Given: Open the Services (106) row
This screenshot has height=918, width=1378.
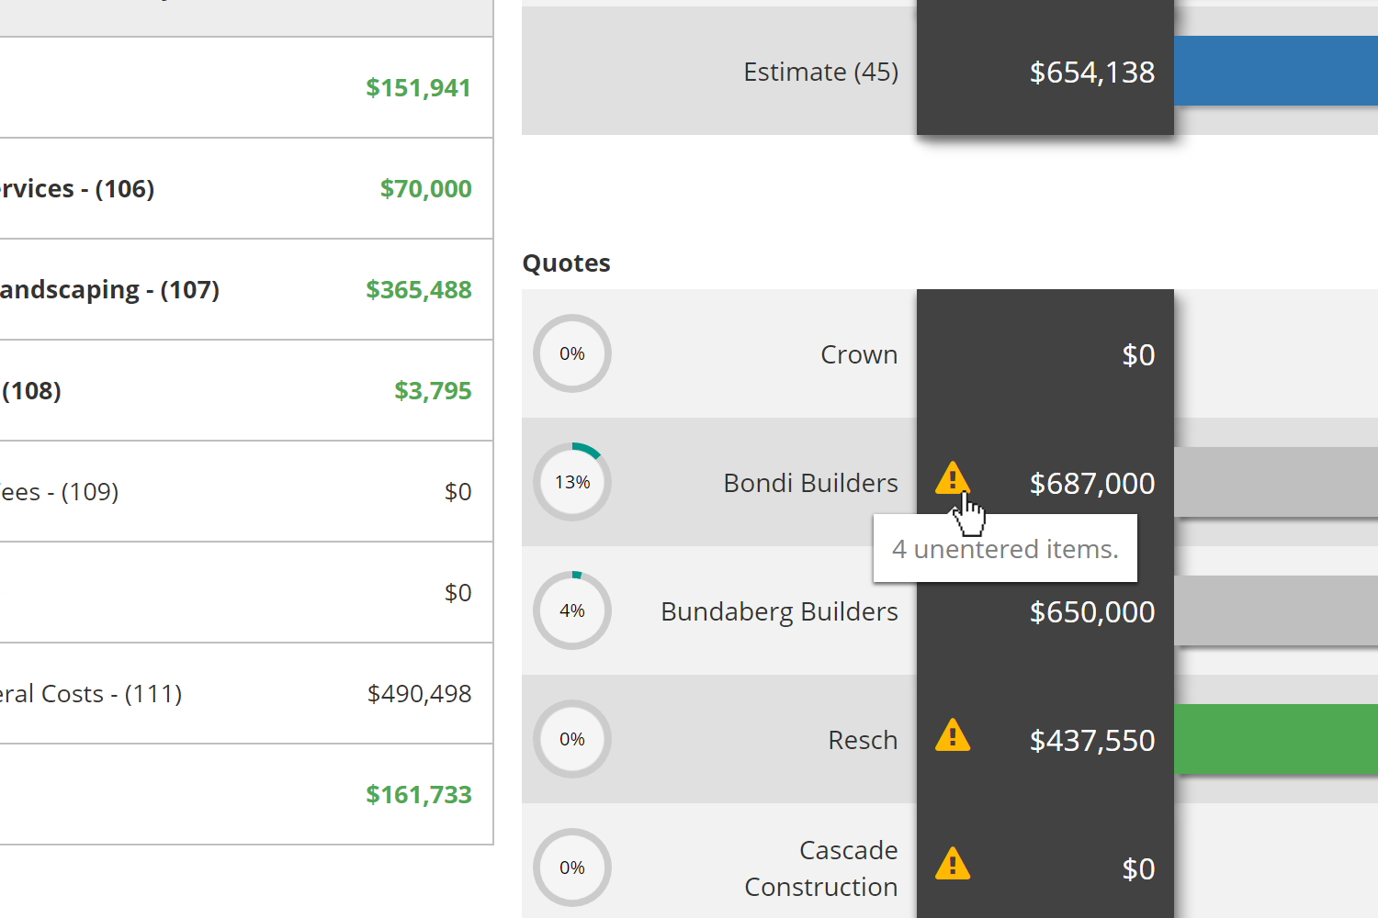Looking at the screenshot, I should point(246,188).
